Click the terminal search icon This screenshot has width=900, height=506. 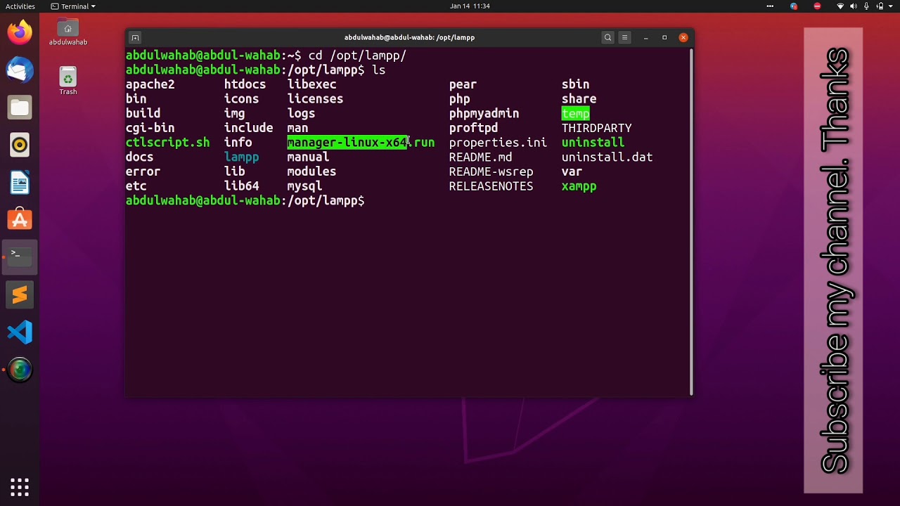(x=607, y=37)
